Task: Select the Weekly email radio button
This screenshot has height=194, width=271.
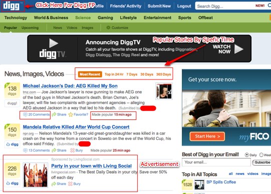Action: [x=261, y=155]
